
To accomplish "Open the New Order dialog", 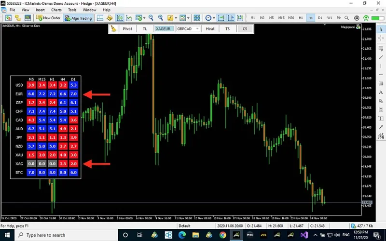I will pyautogui.click(x=48, y=18).
